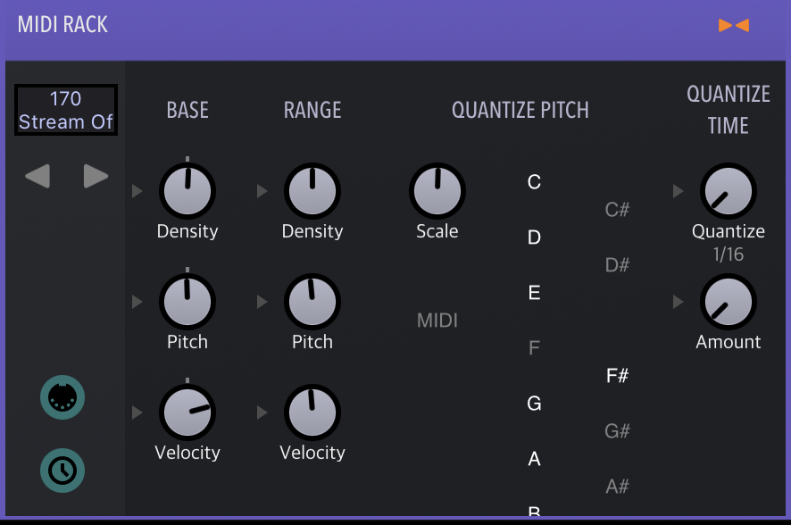Click the QUANTIZE TIME heading

coord(729,110)
